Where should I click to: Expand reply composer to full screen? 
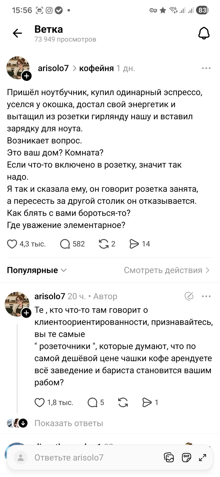(203, 458)
